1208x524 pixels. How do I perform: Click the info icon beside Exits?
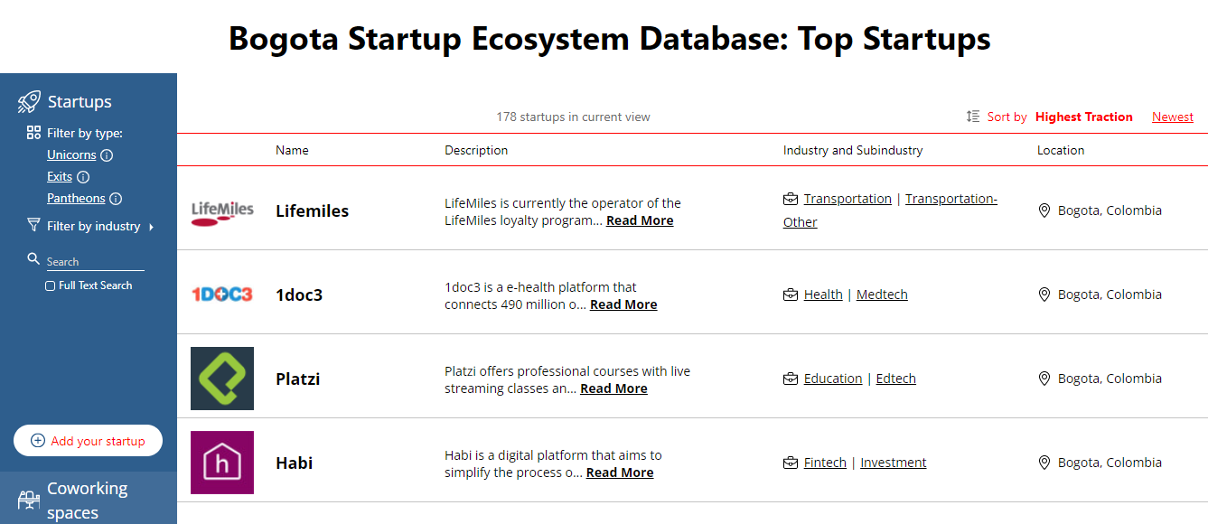(83, 177)
